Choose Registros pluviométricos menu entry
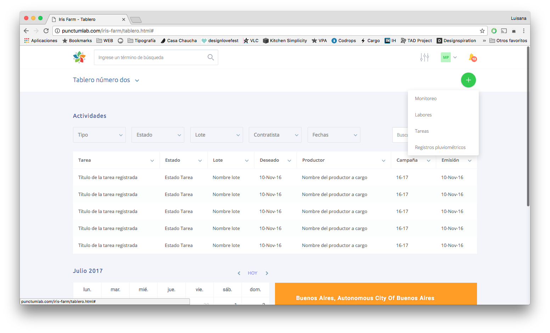 [x=440, y=148]
